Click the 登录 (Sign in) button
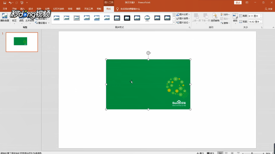Image resolution: width=275 pixels, height=154 pixels. coord(238,2)
